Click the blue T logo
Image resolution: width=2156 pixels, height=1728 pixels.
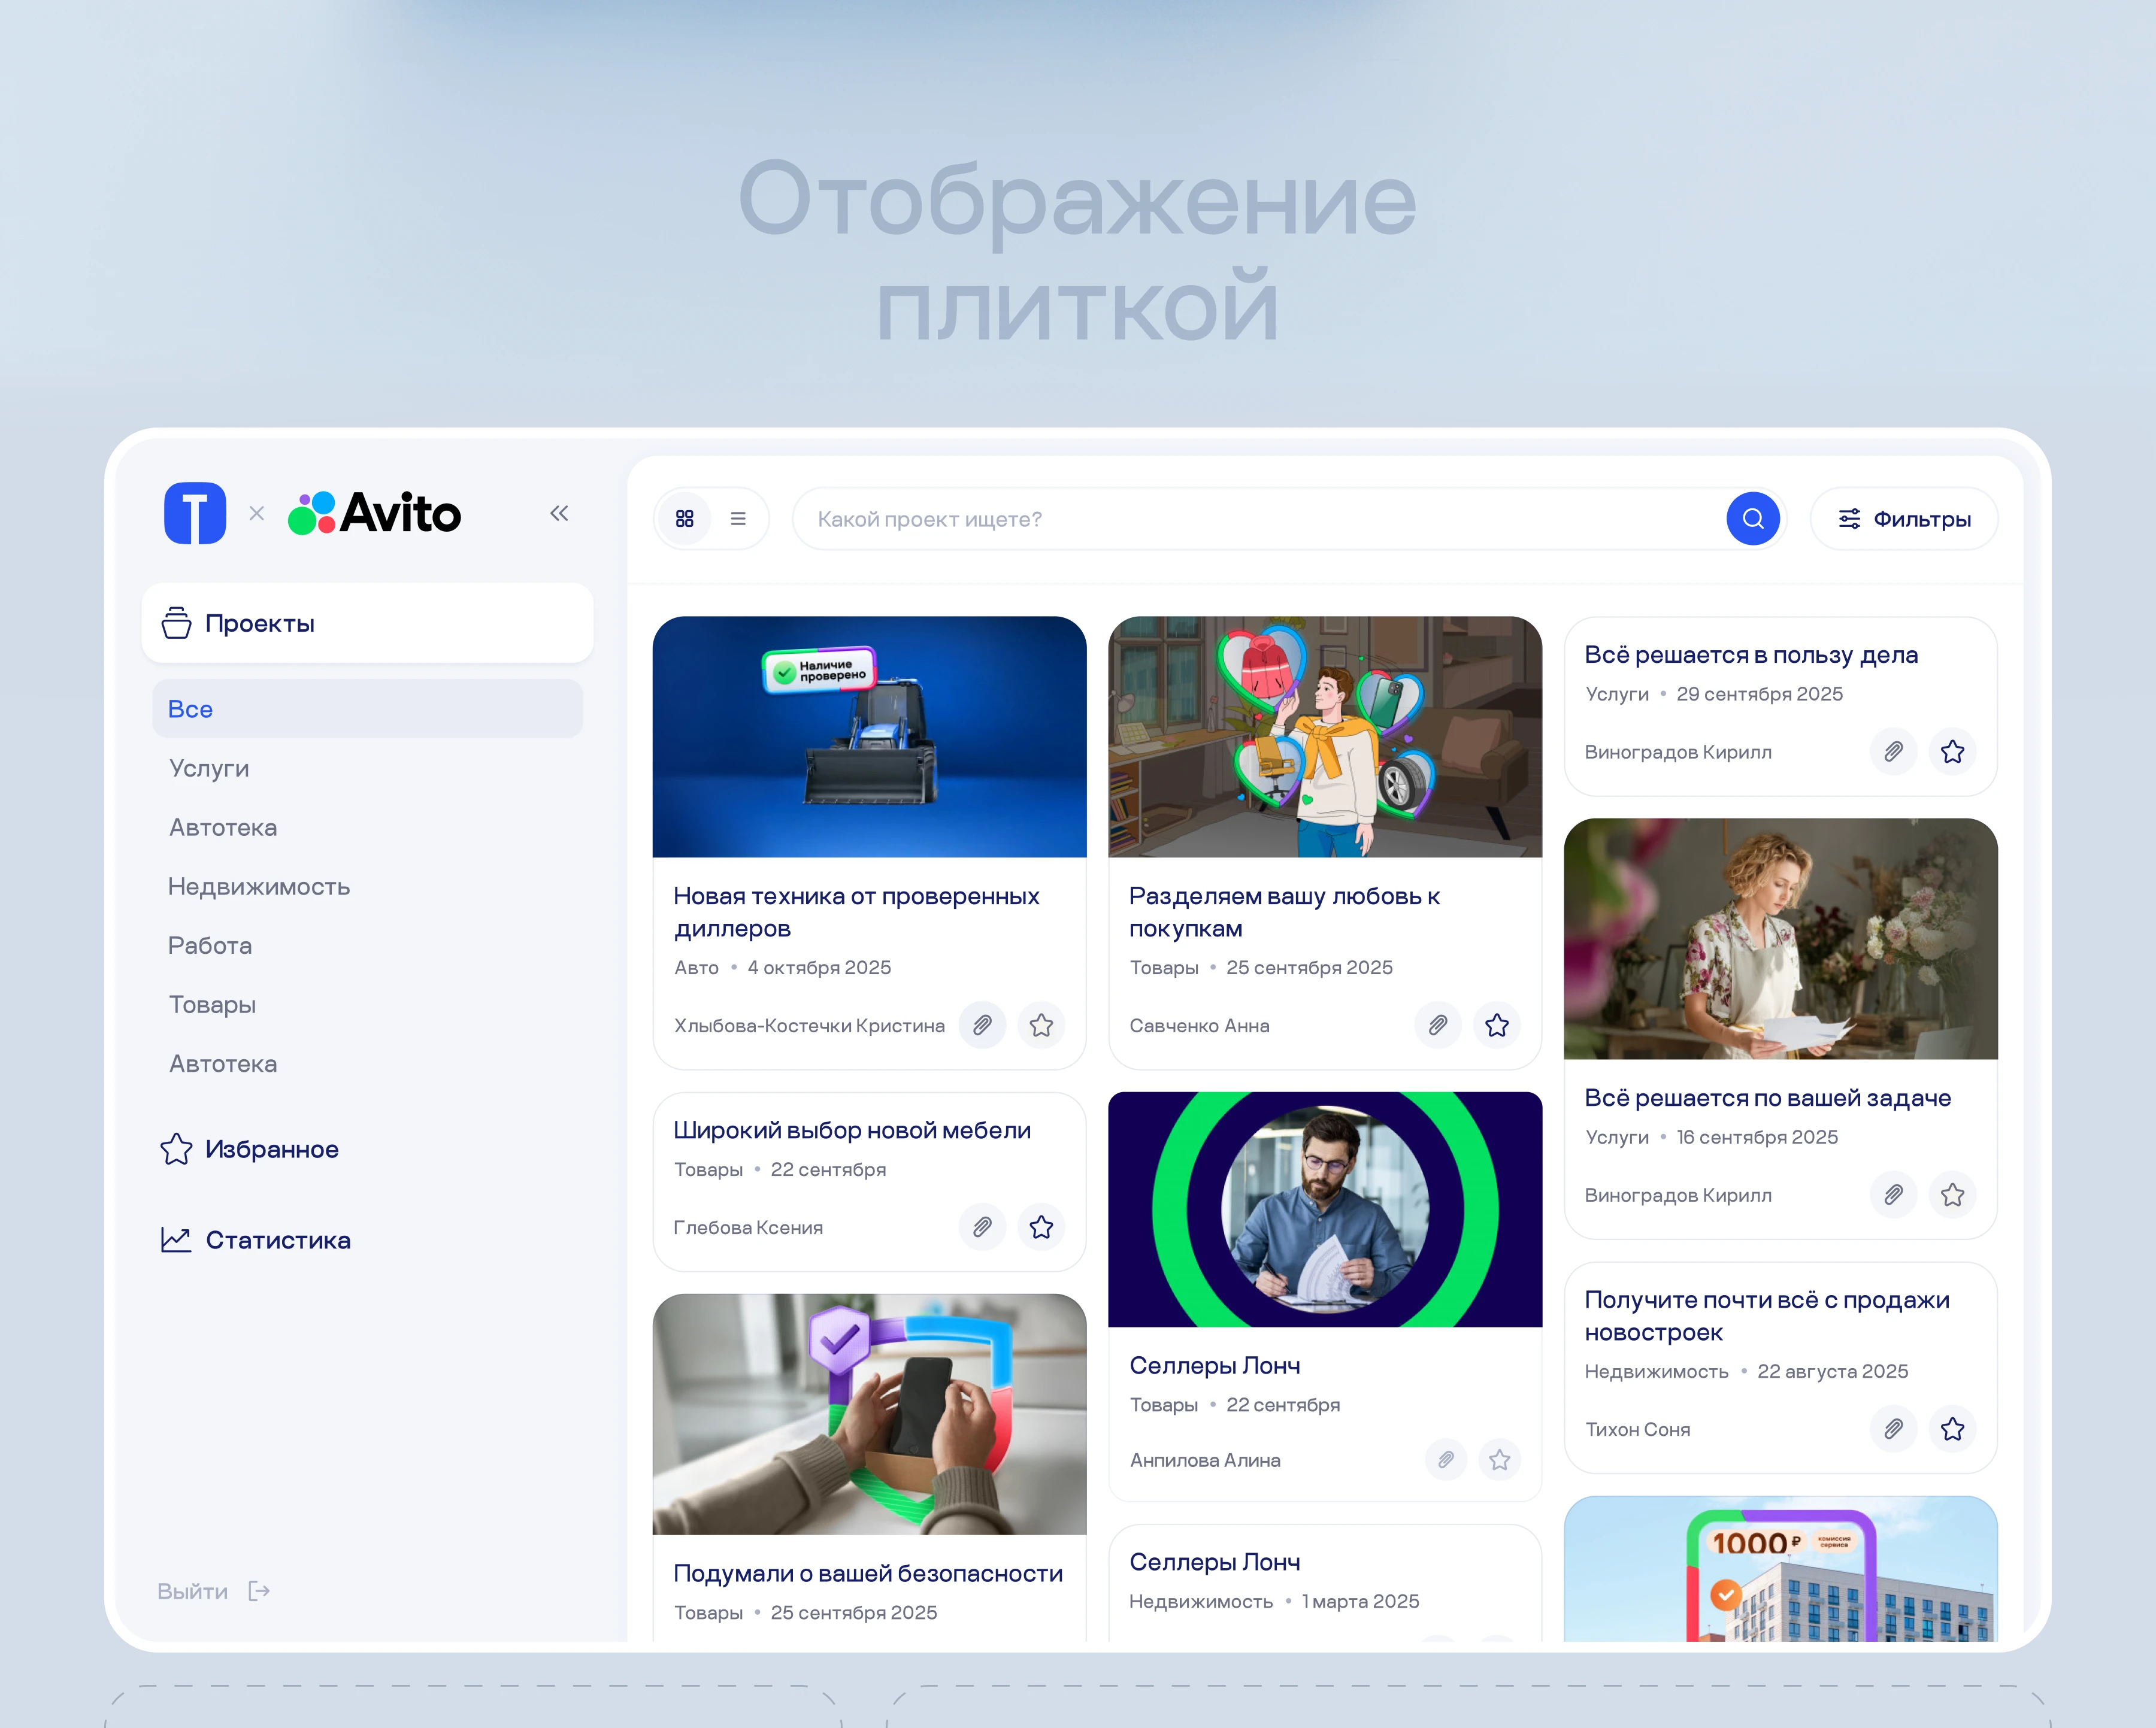click(x=195, y=513)
